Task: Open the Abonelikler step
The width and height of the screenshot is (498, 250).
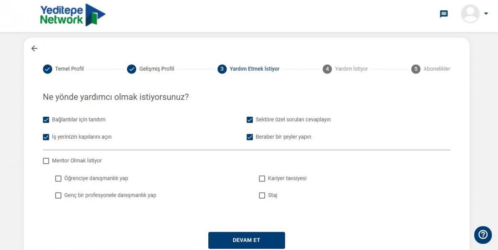Action: tap(437, 69)
